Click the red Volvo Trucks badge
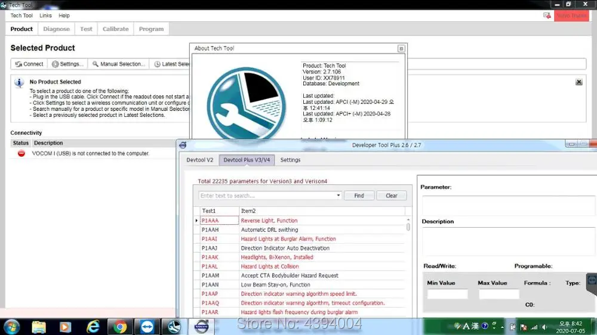 pyautogui.click(x=571, y=15)
